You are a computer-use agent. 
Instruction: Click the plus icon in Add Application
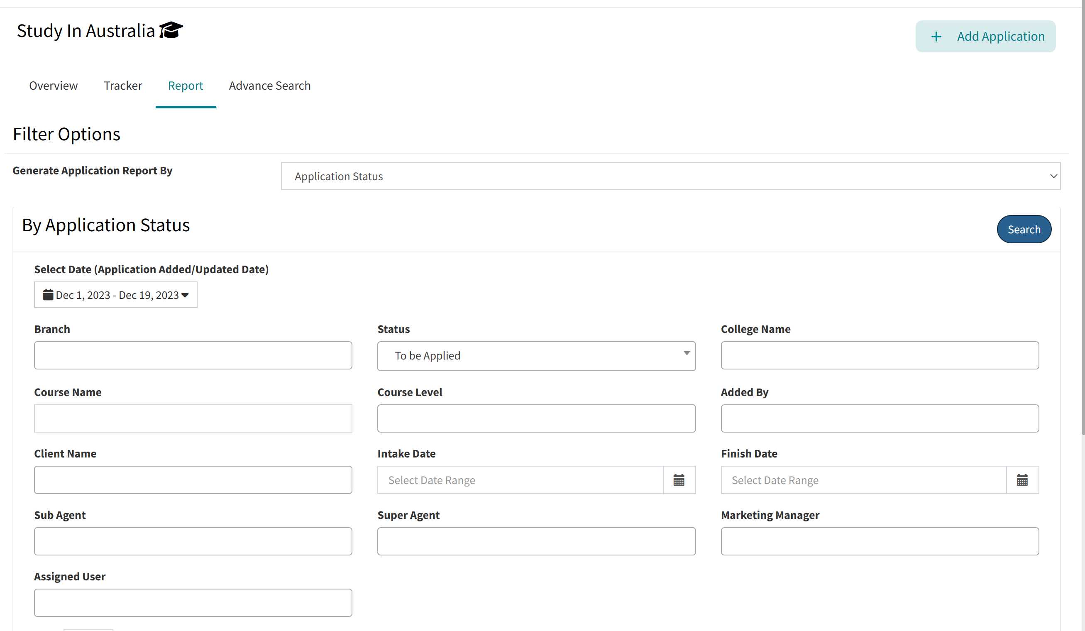click(936, 37)
